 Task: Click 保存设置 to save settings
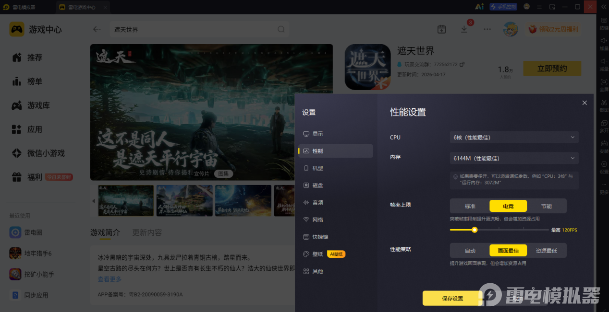click(452, 298)
